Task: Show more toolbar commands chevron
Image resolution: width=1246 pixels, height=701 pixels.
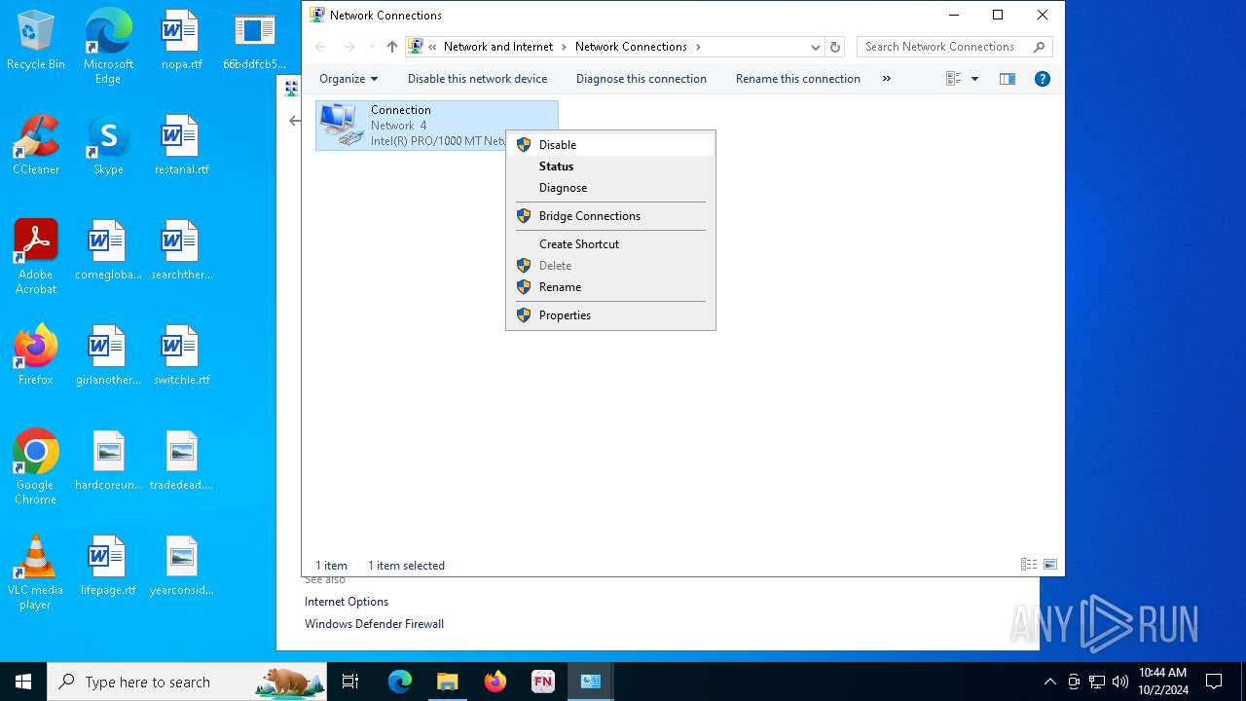Action: pos(886,79)
